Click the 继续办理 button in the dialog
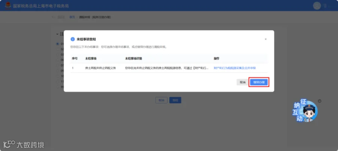Viewport: 338px width, 151px height. (259, 82)
